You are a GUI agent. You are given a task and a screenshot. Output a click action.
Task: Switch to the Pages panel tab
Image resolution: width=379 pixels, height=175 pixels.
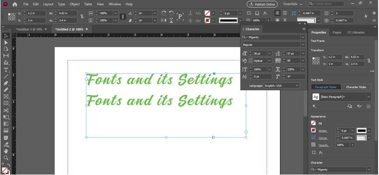pyautogui.click(x=337, y=33)
